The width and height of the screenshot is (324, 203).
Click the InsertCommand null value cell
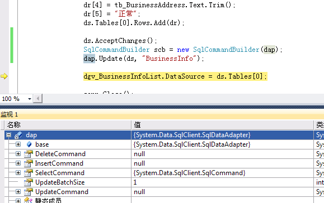tap(222, 163)
